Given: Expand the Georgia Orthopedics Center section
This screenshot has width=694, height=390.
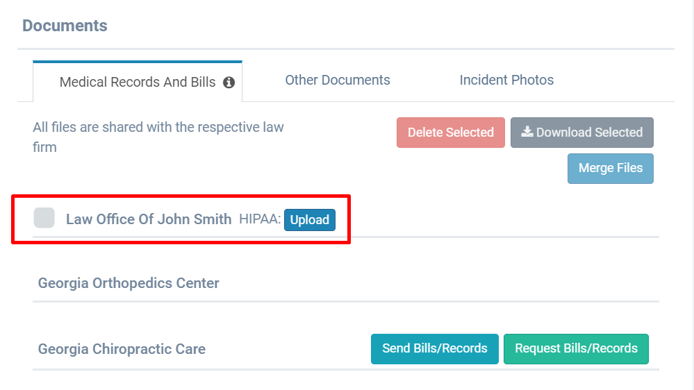Looking at the screenshot, I should coord(129,283).
